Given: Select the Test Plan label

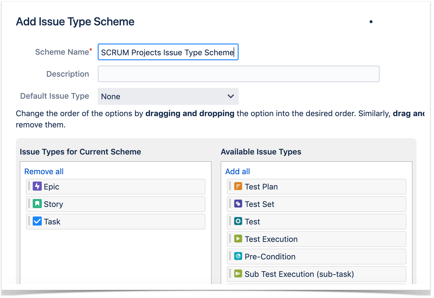Looking at the screenshot, I should 261,187.
